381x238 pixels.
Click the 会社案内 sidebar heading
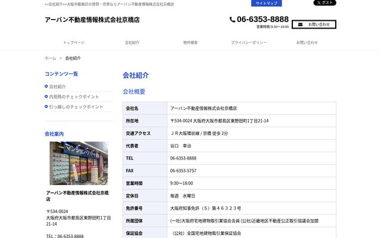pyautogui.click(x=54, y=134)
